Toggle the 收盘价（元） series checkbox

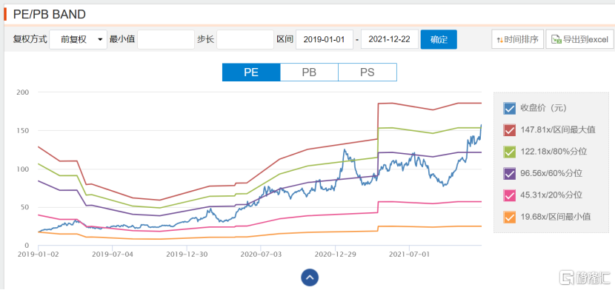(509, 109)
